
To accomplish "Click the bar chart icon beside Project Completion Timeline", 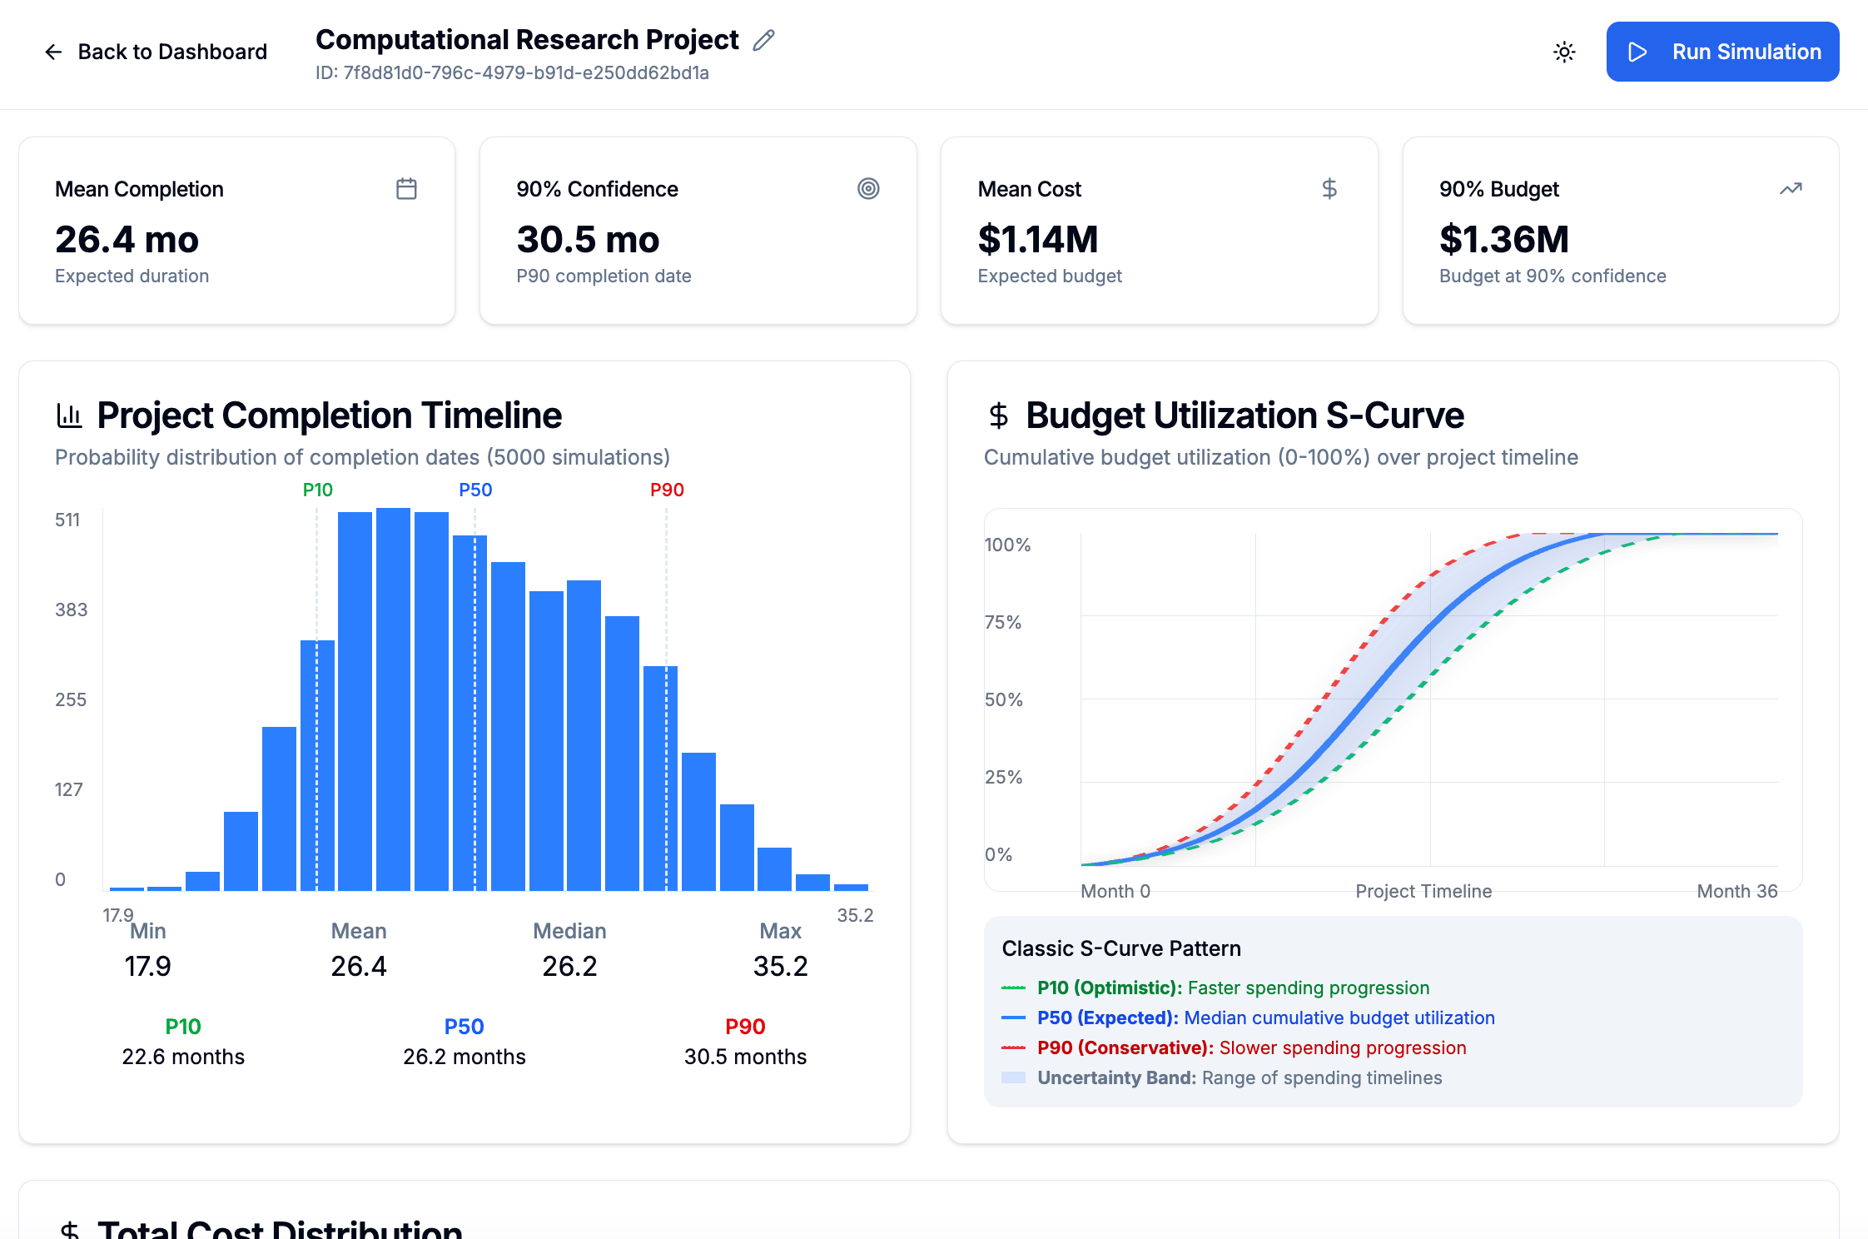I will tap(69, 415).
